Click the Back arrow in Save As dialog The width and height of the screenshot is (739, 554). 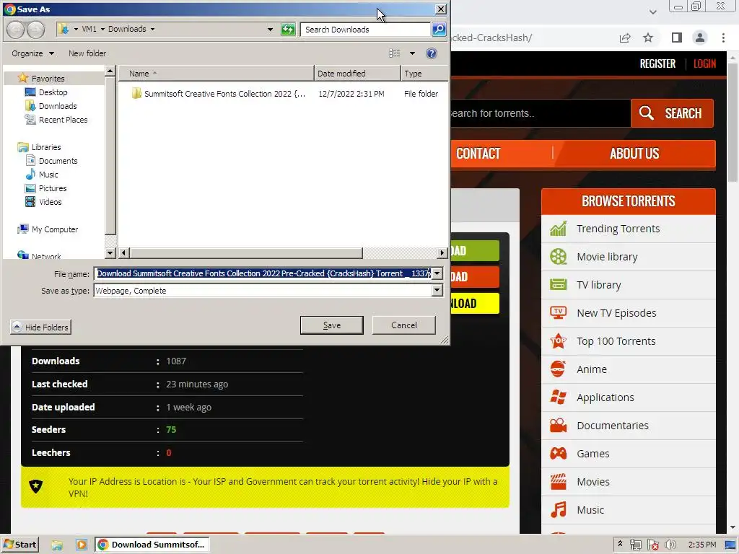(x=16, y=29)
